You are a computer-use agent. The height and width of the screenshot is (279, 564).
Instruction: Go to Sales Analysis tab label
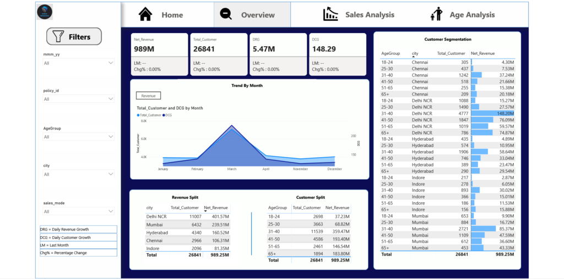[x=370, y=15]
